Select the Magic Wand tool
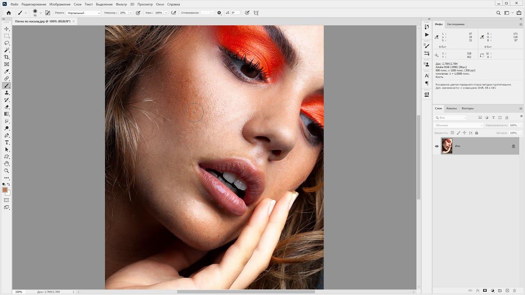 7,50
